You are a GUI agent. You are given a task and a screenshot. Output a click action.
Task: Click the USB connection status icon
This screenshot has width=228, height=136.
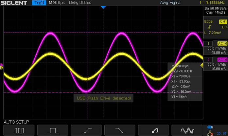click(x=210, y=127)
